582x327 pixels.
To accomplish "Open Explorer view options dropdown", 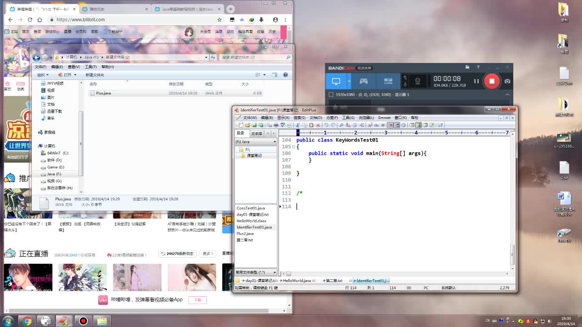I will coord(265,75).
